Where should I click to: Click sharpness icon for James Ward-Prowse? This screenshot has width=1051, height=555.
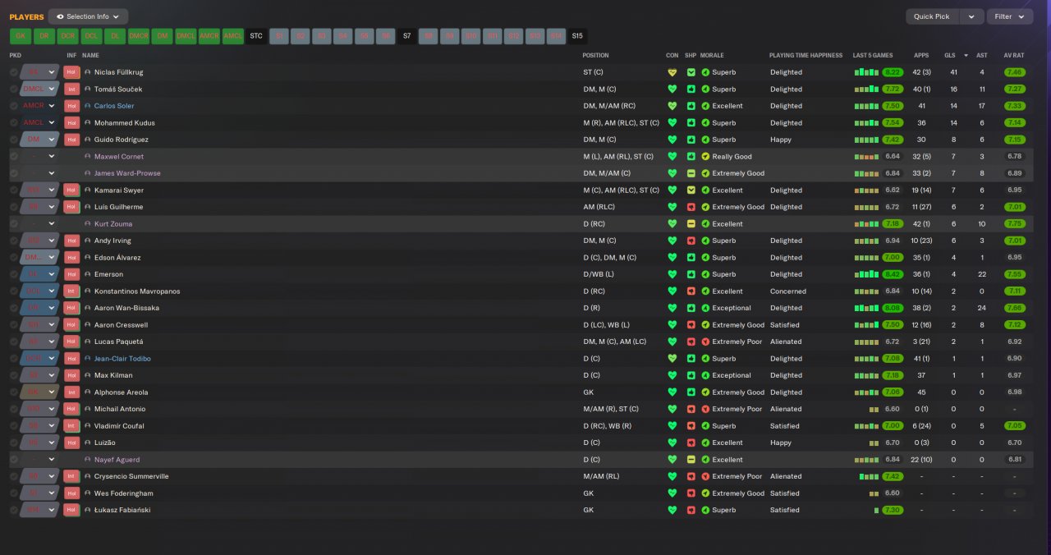(691, 173)
